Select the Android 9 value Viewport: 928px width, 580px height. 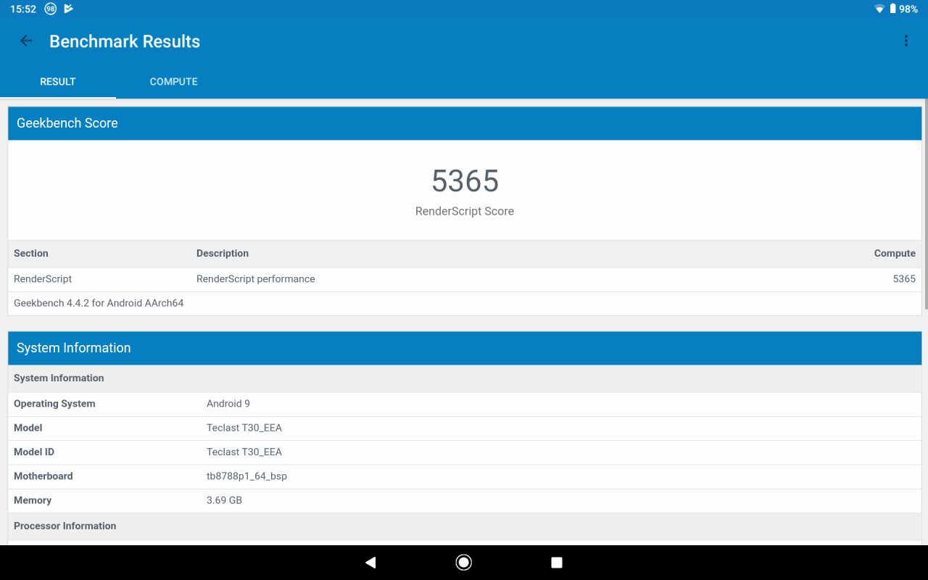coord(228,404)
